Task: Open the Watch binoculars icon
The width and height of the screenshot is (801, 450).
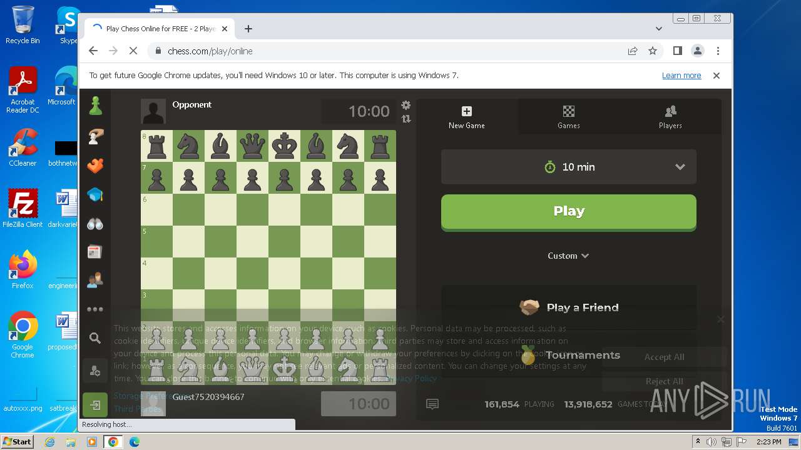Action: 95,224
